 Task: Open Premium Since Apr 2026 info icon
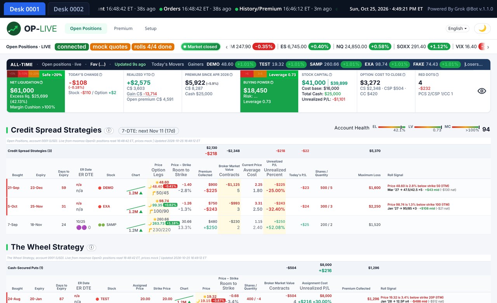point(231,75)
